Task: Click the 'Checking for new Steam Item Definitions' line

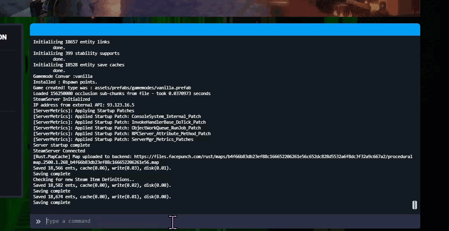Action: [x=84, y=179]
